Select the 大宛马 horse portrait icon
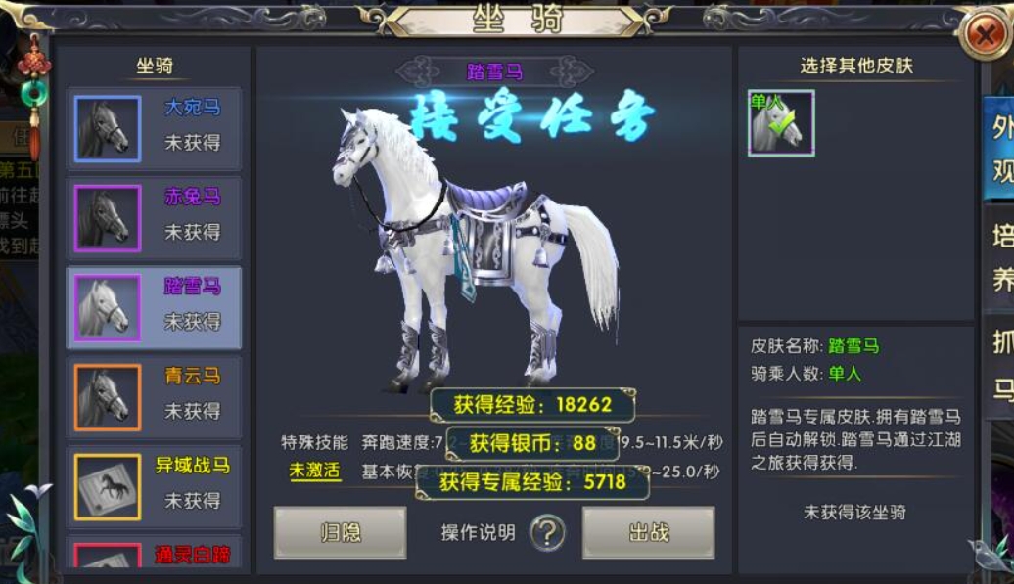 [108, 128]
